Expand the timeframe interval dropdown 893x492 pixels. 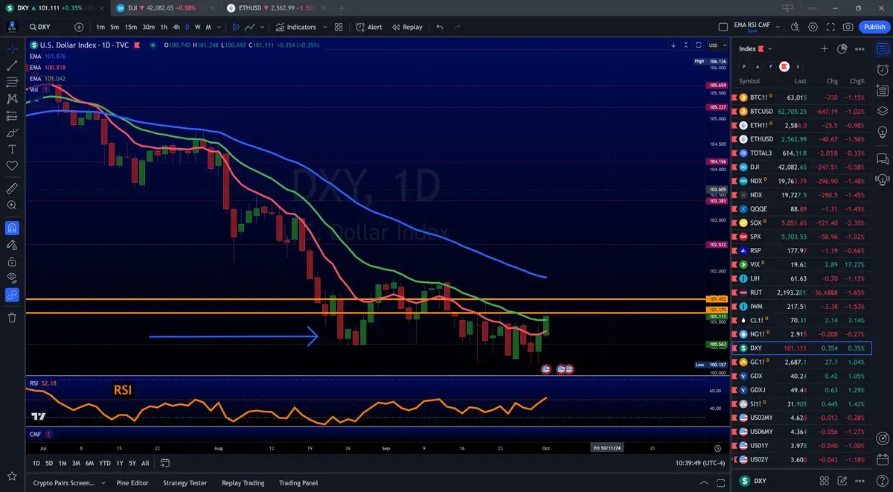click(220, 27)
